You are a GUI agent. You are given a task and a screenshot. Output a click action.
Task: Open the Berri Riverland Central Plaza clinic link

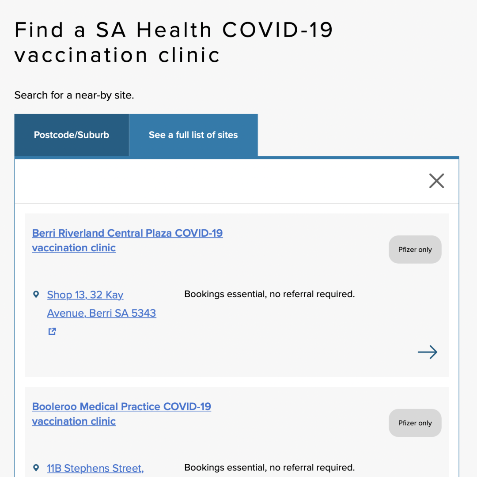[x=127, y=240]
